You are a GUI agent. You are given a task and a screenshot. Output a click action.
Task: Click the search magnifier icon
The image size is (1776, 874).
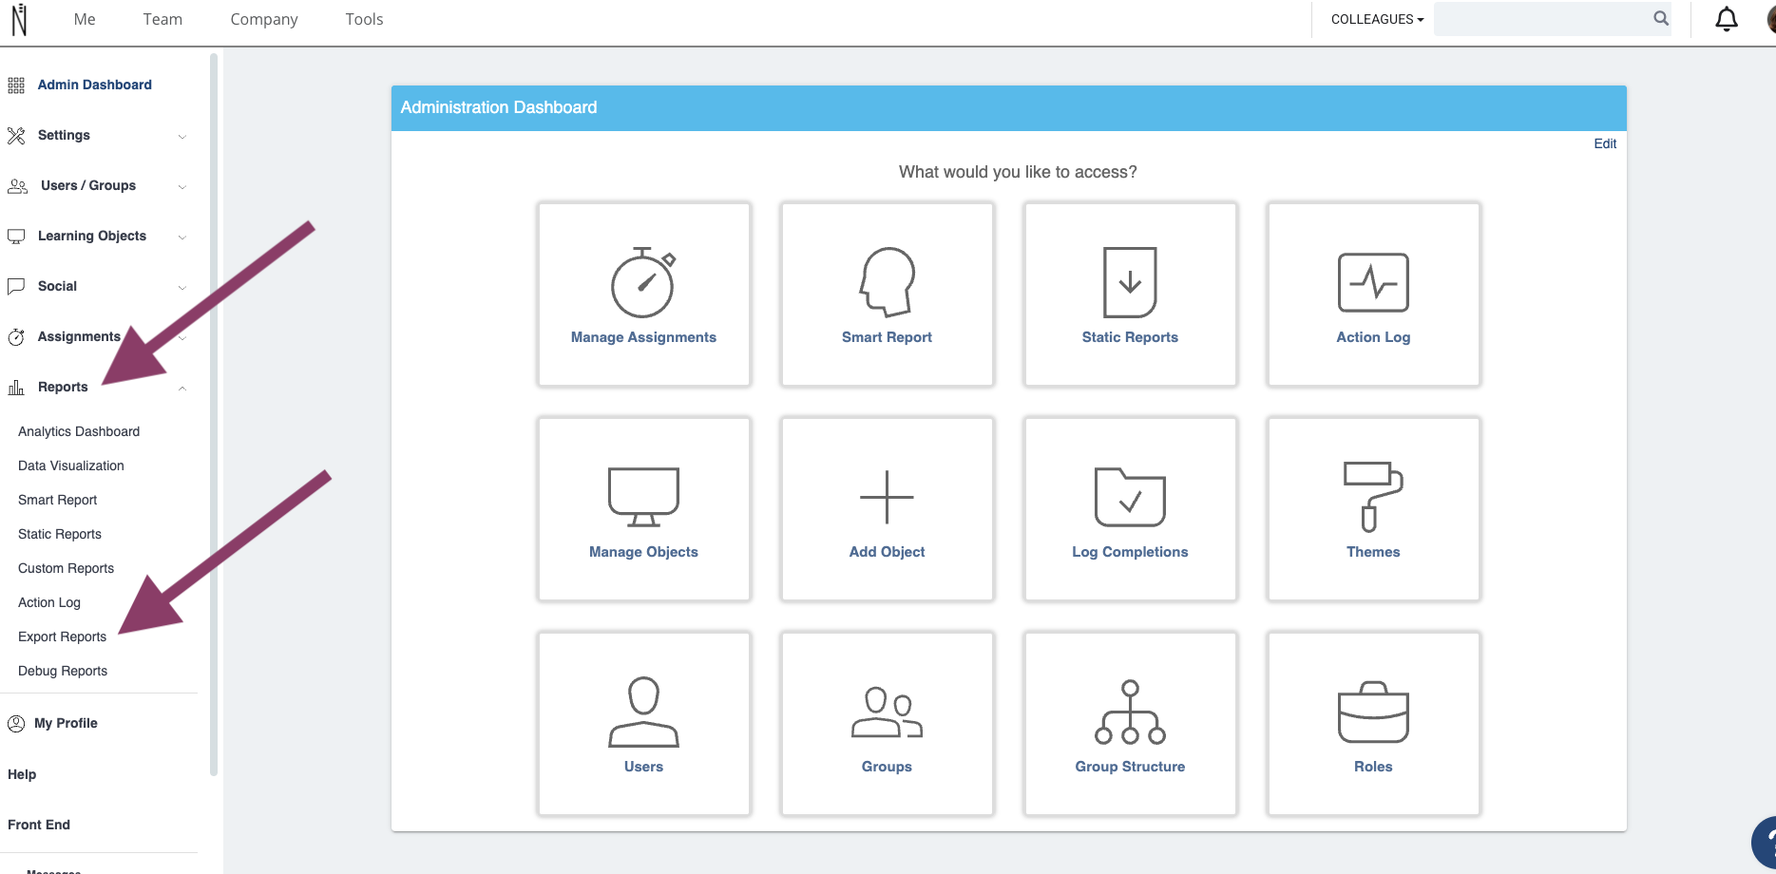point(1661,18)
